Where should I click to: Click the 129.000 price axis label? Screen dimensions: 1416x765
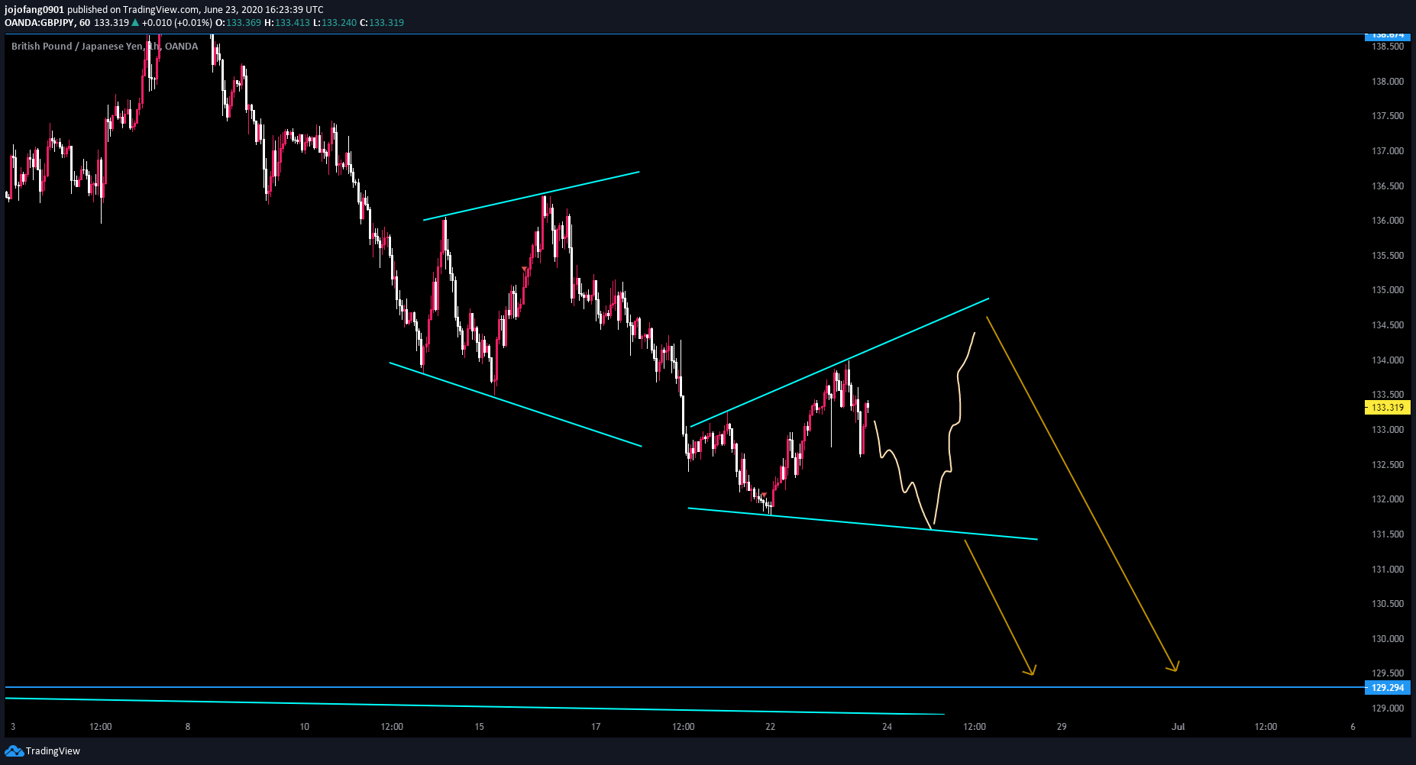coord(1388,709)
